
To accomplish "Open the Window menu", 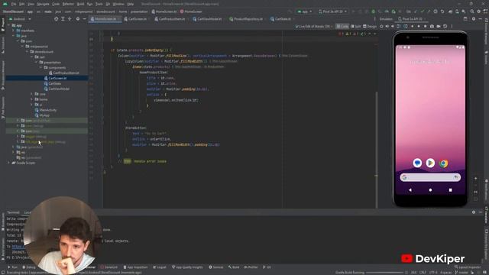I will click(118, 4).
